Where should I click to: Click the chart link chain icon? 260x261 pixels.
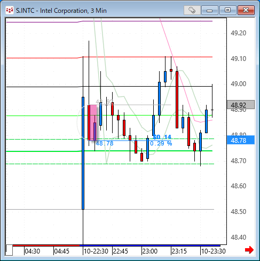coord(192,10)
